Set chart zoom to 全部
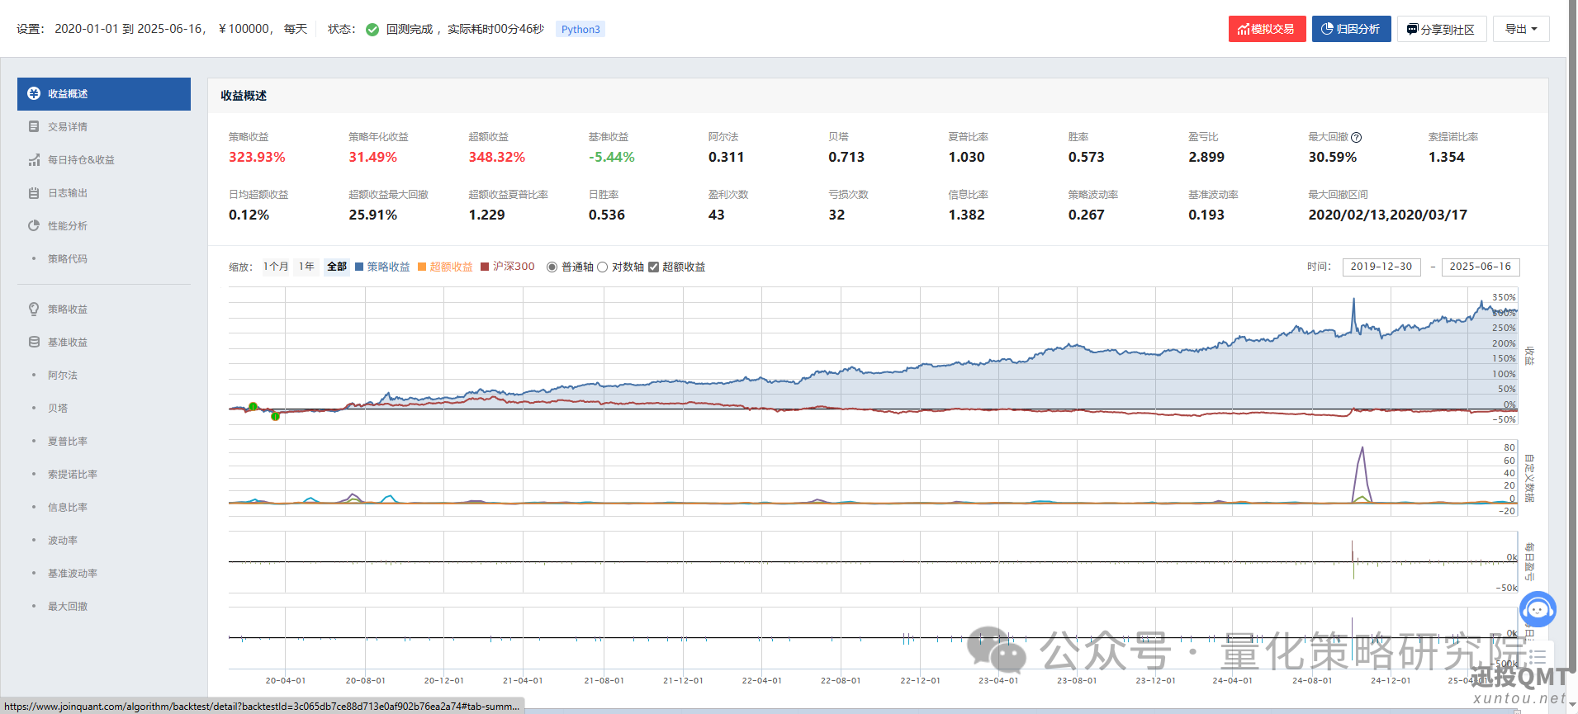The height and width of the screenshot is (714, 1578). [337, 267]
